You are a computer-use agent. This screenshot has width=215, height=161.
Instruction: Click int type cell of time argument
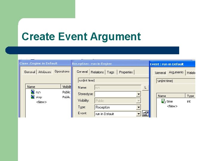pyautogui.click(x=189, y=101)
